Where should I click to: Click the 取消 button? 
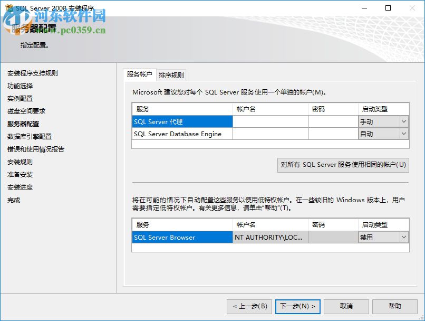click(x=346, y=306)
